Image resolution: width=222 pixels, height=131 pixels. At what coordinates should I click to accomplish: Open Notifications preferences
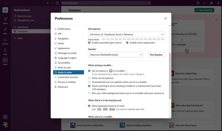point(68,29)
